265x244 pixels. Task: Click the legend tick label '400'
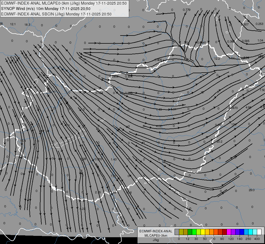coord(257,239)
